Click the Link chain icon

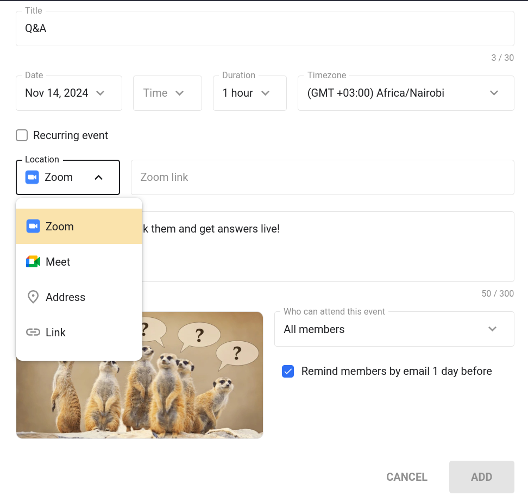(33, 332)
